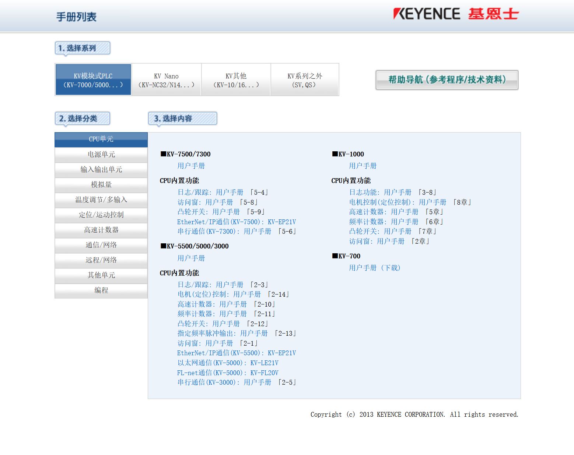Open the 帮助导航 help navigation button

447,80
